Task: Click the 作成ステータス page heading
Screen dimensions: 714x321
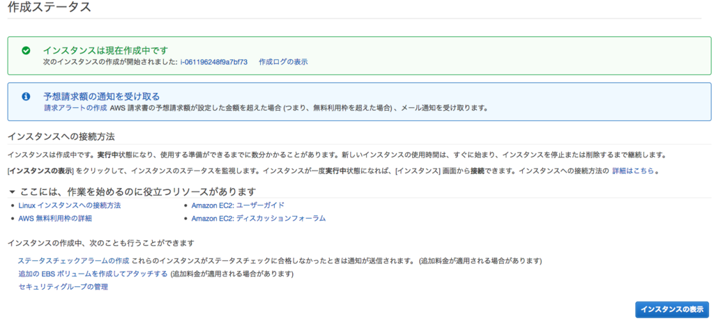Action: (x=50, y=7)
